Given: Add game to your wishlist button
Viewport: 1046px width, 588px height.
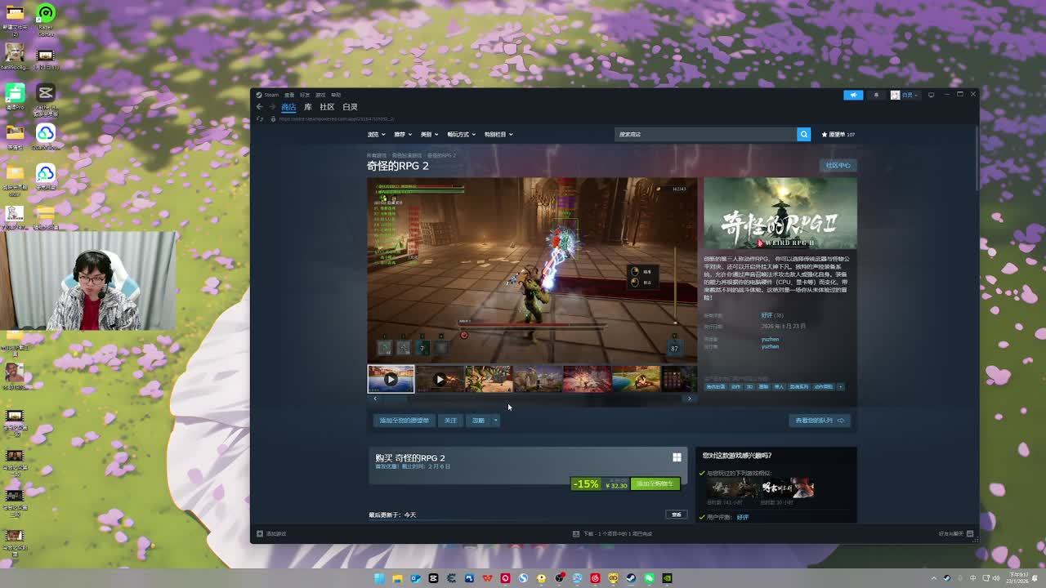Looking at the screenshot, I should pyautogui.click(x=404, y=421).
